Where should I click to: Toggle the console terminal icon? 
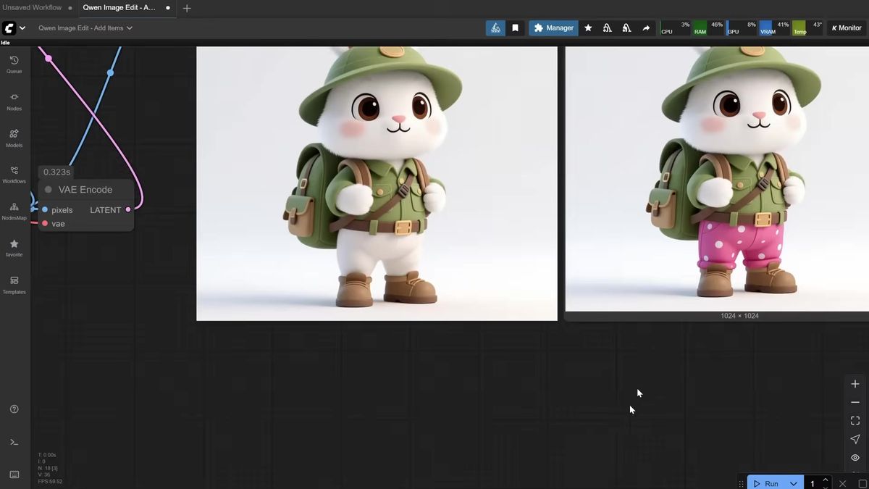pos(14,442)
